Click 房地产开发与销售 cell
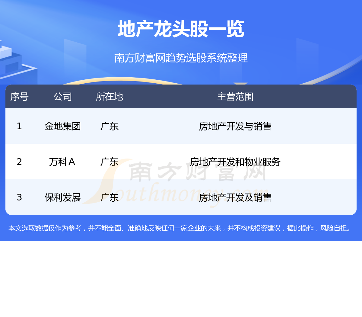 (x=235, y=126)
